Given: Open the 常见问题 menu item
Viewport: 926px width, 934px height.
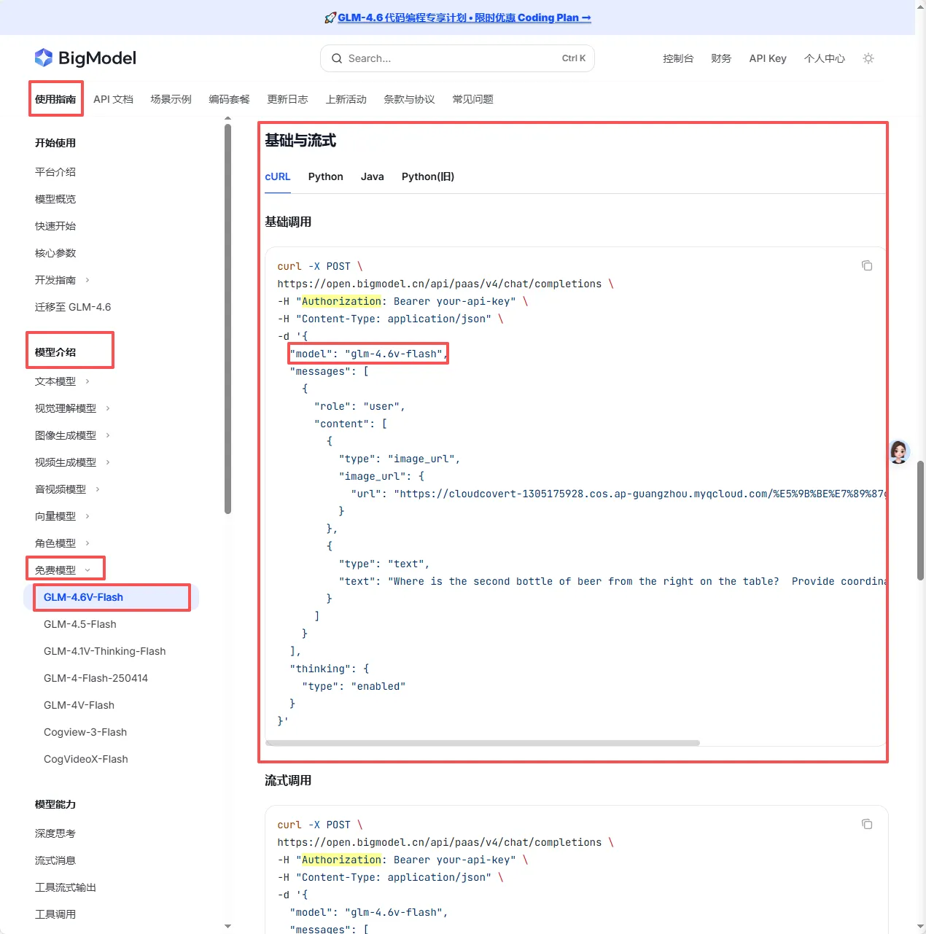Looking at the screenshot, I should [x=472, y=98].
